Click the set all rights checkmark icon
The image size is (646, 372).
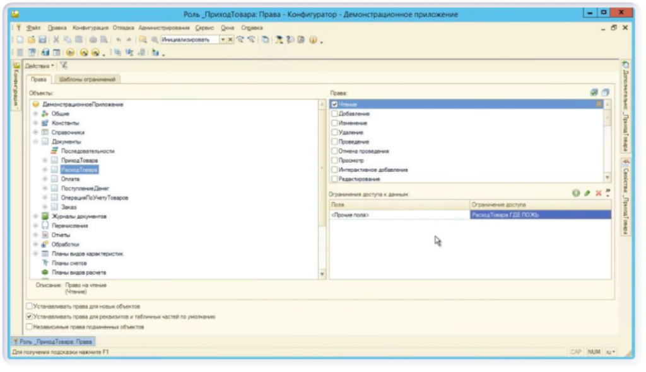pyautogui.click(x=593, y=93)
